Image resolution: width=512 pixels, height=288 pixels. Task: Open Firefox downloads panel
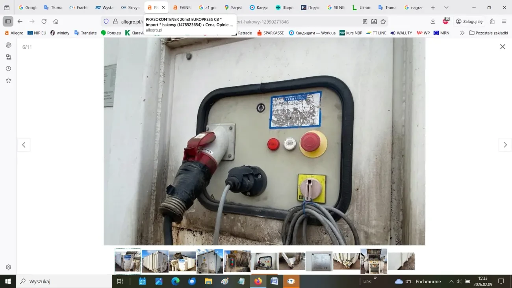(x=433, y=22)
